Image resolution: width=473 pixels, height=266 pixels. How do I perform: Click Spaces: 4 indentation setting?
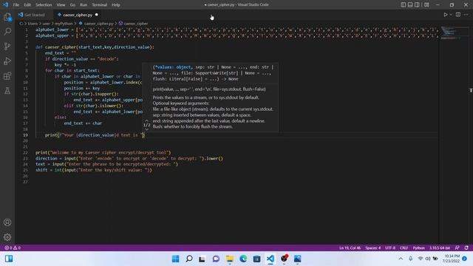[372, 248]
